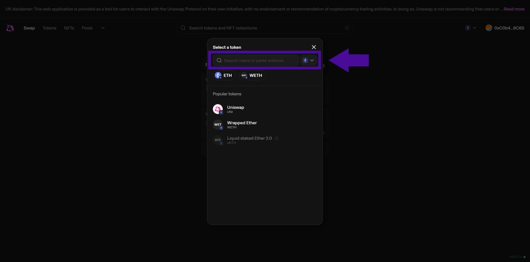Image resolution: width=530 pixels, height=262 pixels.
Task: Choose the WETH quick-pick chip
Action: 252,75
